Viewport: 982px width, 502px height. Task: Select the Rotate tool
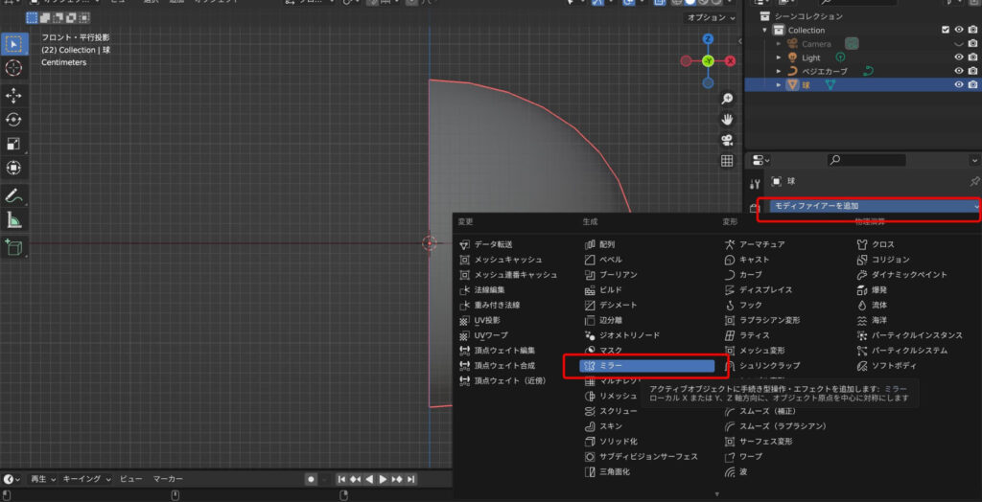click(x=14, y=120)
